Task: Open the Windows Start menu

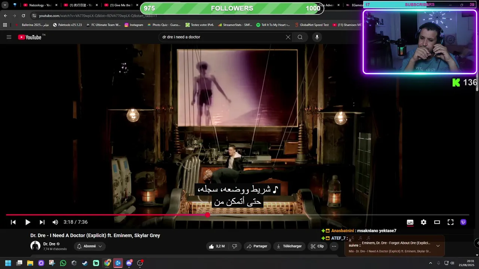Action: coord(8,263)
